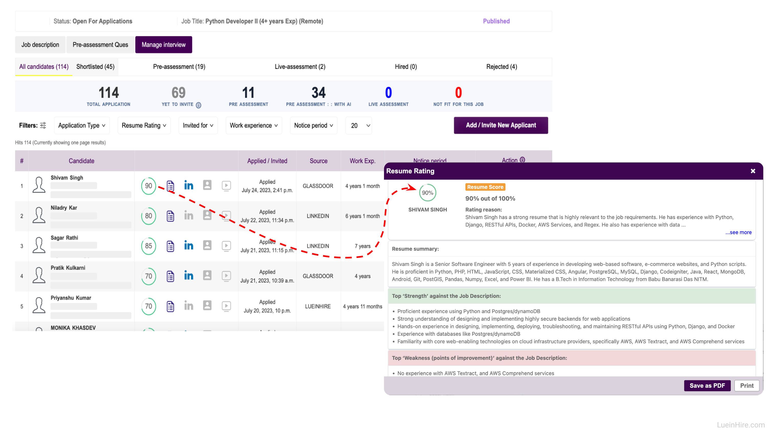Close the Resume Rating popup
768x432 pixels.
click(x=753, y=171)
